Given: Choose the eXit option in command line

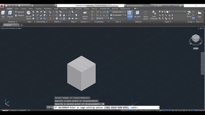Looking at the screenshot, I should point(125,108).
